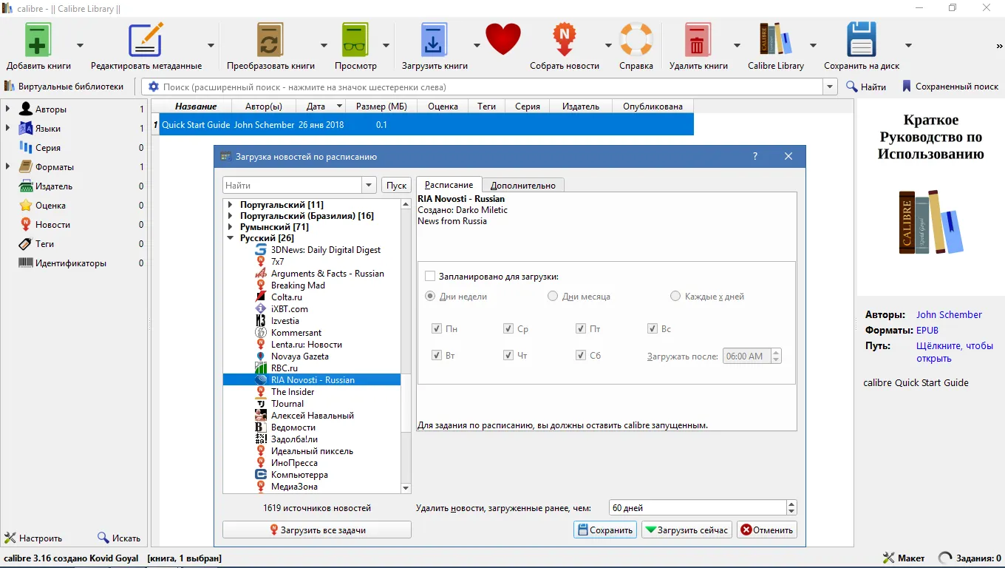Select the Дни месяца radio button
1005x568 pixels.
(x=553, y=297)
